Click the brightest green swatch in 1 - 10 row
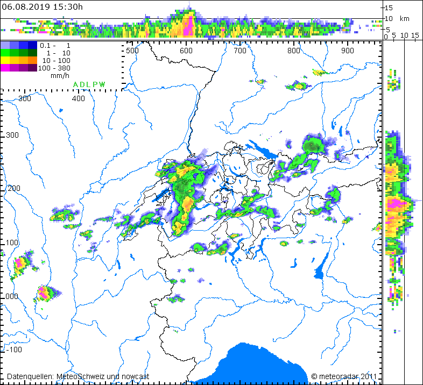 coord(5,53)
